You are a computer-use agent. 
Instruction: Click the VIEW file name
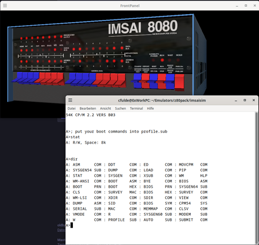[x=184, y=198]
